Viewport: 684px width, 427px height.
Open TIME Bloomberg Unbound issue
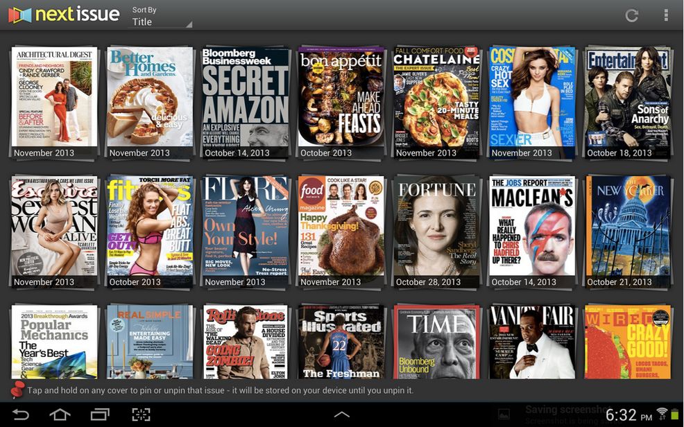(x=436, y=342)
